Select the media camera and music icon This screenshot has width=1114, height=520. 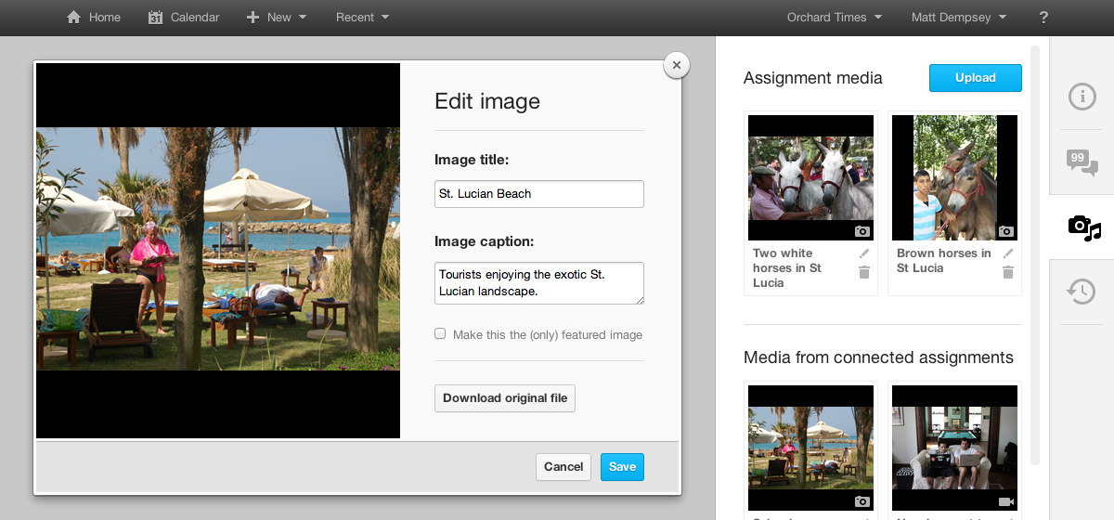tap(1082, 227)
